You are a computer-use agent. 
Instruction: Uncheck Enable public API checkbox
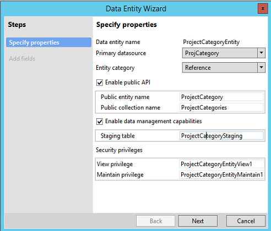click(x=100, y=82)
